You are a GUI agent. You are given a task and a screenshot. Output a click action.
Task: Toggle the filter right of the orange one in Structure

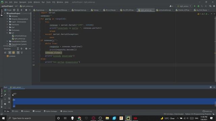(x=18, y=52)
